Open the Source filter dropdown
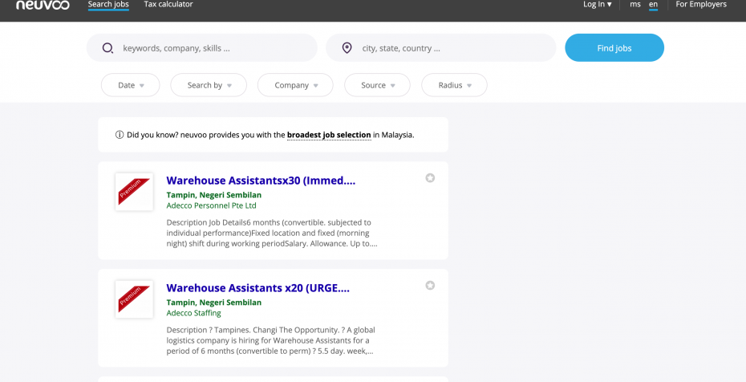This screenshot has width=746, height=382. tap(377, 85)
